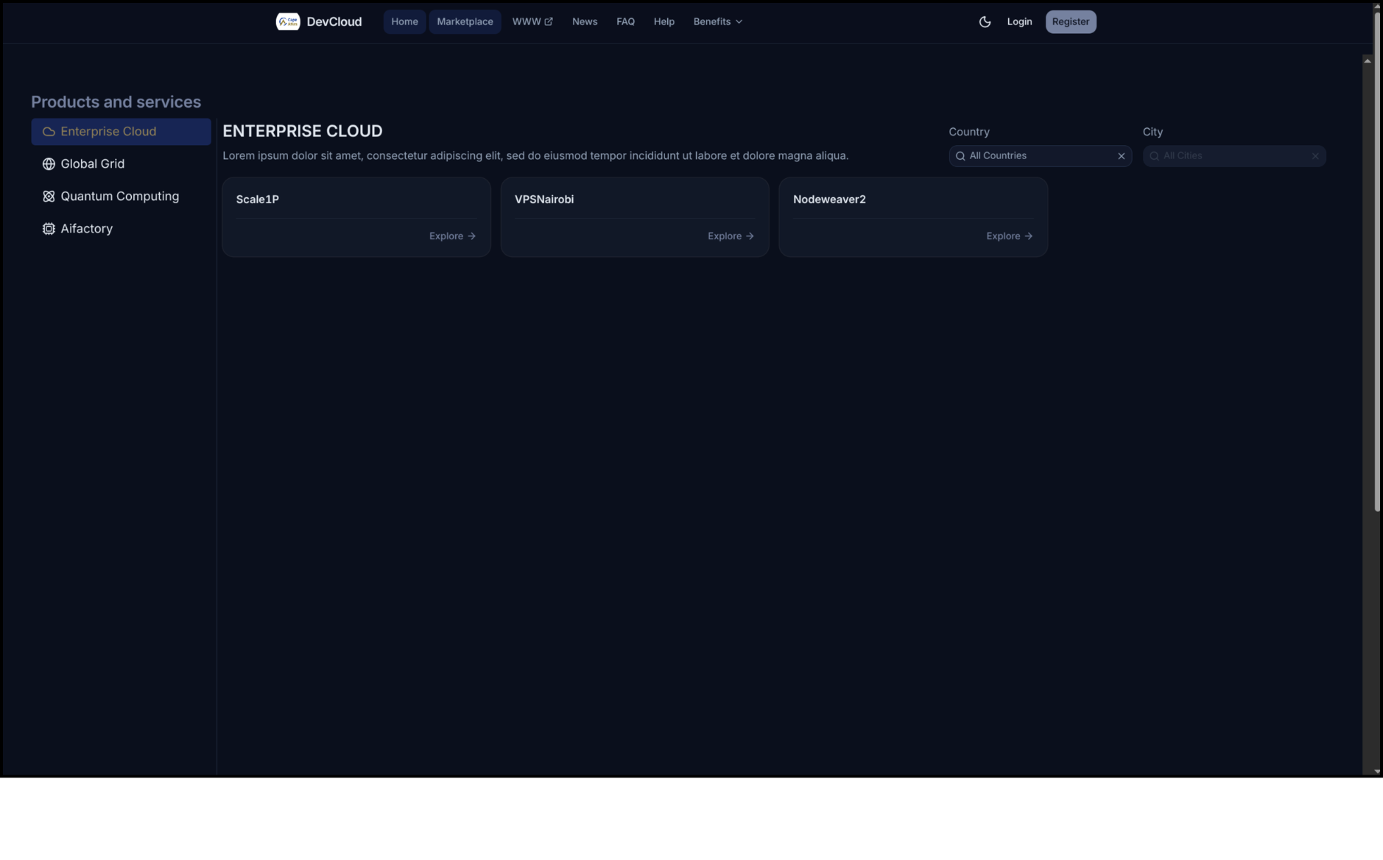
Task: Click the City label
Action: (1152, 132)
